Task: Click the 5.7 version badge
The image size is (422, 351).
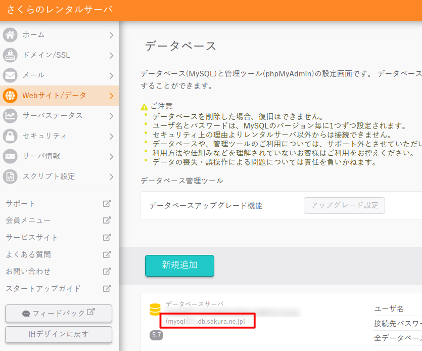Action: [x=156, y=335]
